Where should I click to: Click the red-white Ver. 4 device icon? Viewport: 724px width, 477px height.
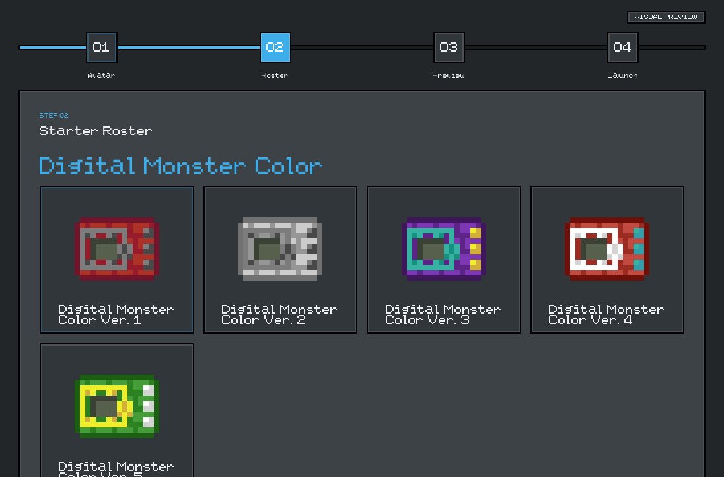[x=607, y=249]
